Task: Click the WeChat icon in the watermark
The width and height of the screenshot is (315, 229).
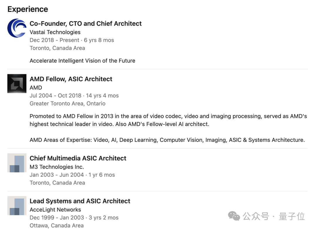Action: click(234, 216)
